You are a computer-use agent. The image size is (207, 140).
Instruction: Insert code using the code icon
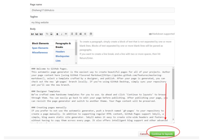pos(66,34)
